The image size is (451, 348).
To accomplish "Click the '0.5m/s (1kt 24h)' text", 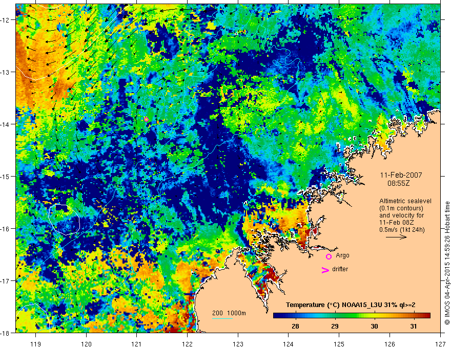I will tap(402, 230).
